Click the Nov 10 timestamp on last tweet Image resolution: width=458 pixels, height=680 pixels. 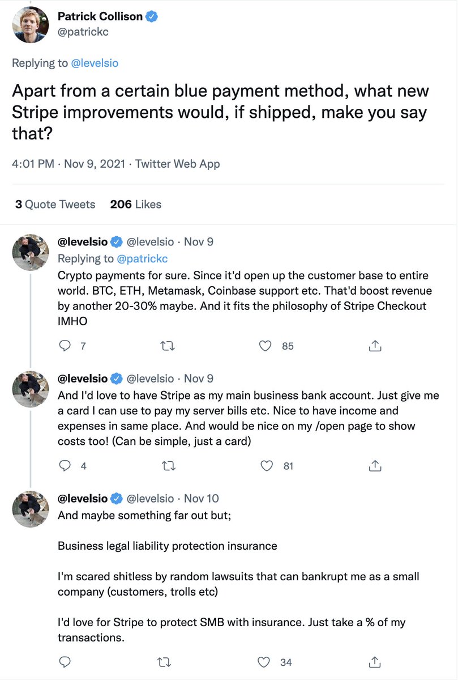[x=202, y=499]
